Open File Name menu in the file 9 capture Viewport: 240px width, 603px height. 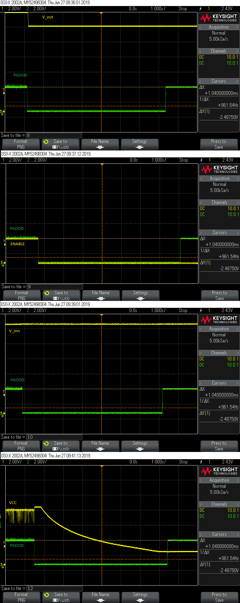coord(101,295)
